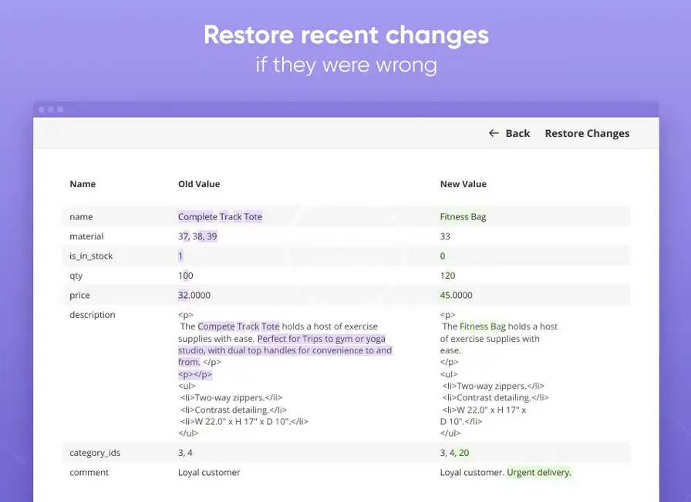Click the new price value 45.0000
691x502 pixels.
click(457, 295)
